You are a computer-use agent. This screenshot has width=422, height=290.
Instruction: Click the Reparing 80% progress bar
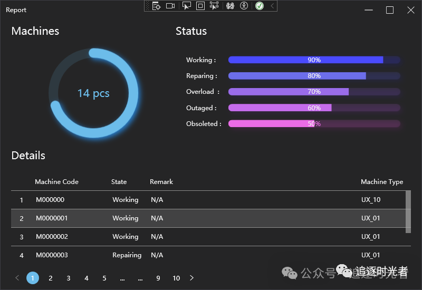314,76
